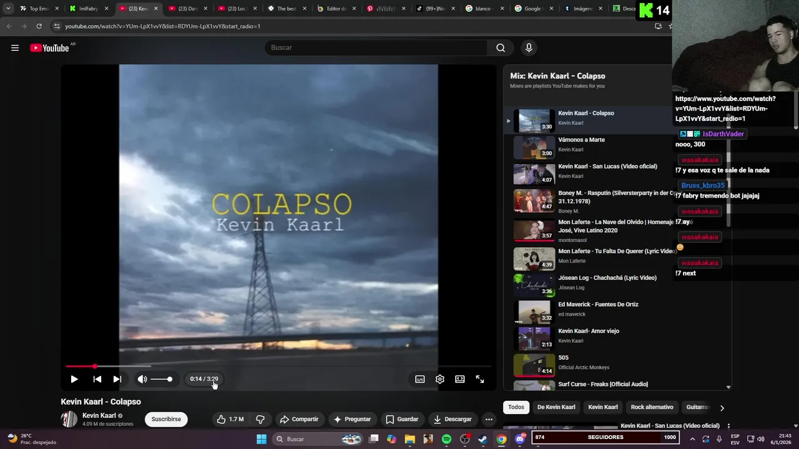799x449 pixels.
Task: Show hidden tray icons chevron
Action: click(692, 439)
